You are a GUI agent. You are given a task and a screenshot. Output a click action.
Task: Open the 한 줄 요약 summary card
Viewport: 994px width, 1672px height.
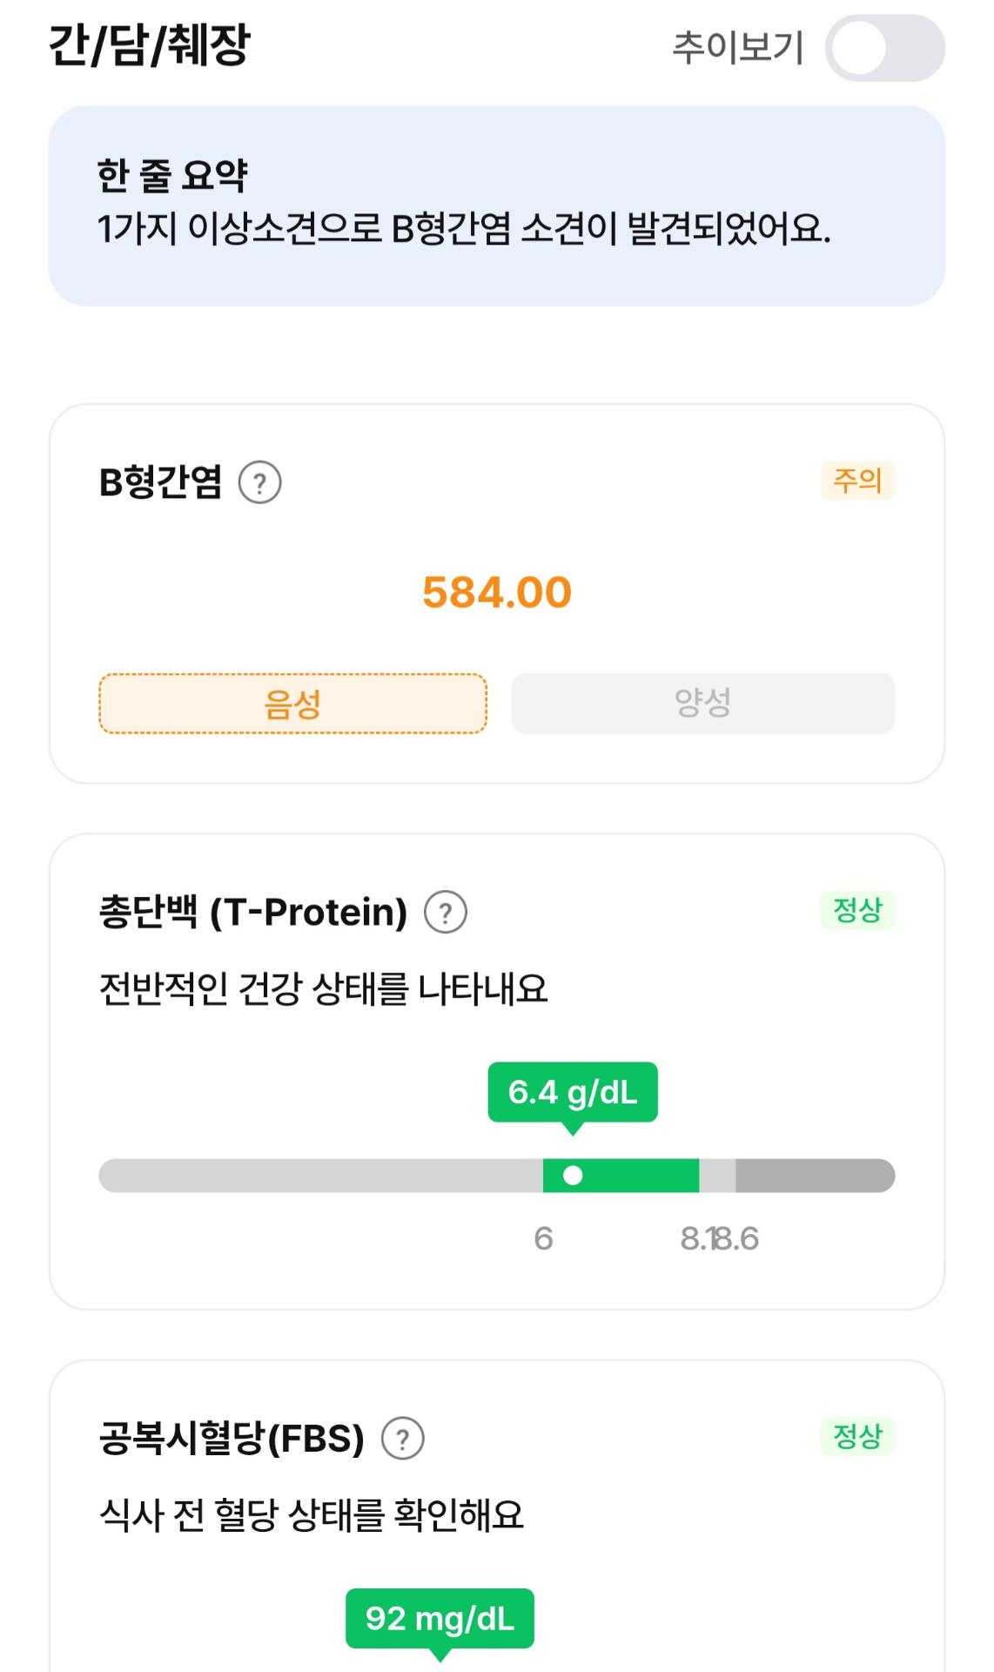click(x=496, y=206)
